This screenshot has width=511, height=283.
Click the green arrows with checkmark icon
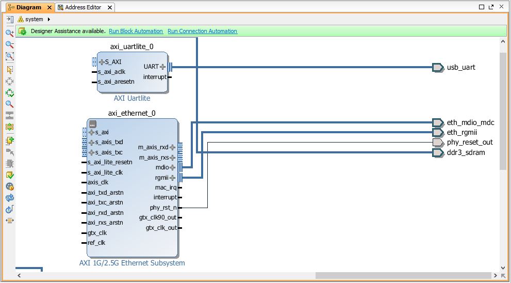point(10,93)
